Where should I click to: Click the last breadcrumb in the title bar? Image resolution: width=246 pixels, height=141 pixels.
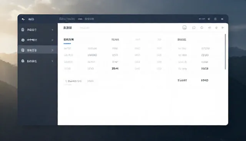89,19
